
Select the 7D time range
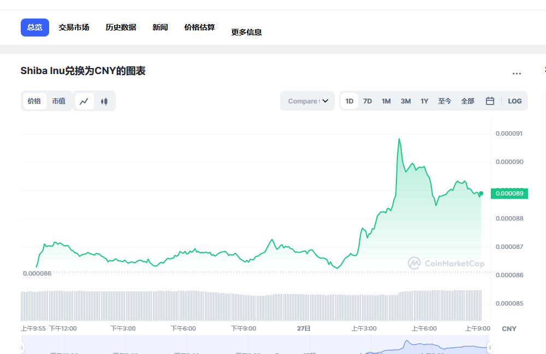[367, 101]
